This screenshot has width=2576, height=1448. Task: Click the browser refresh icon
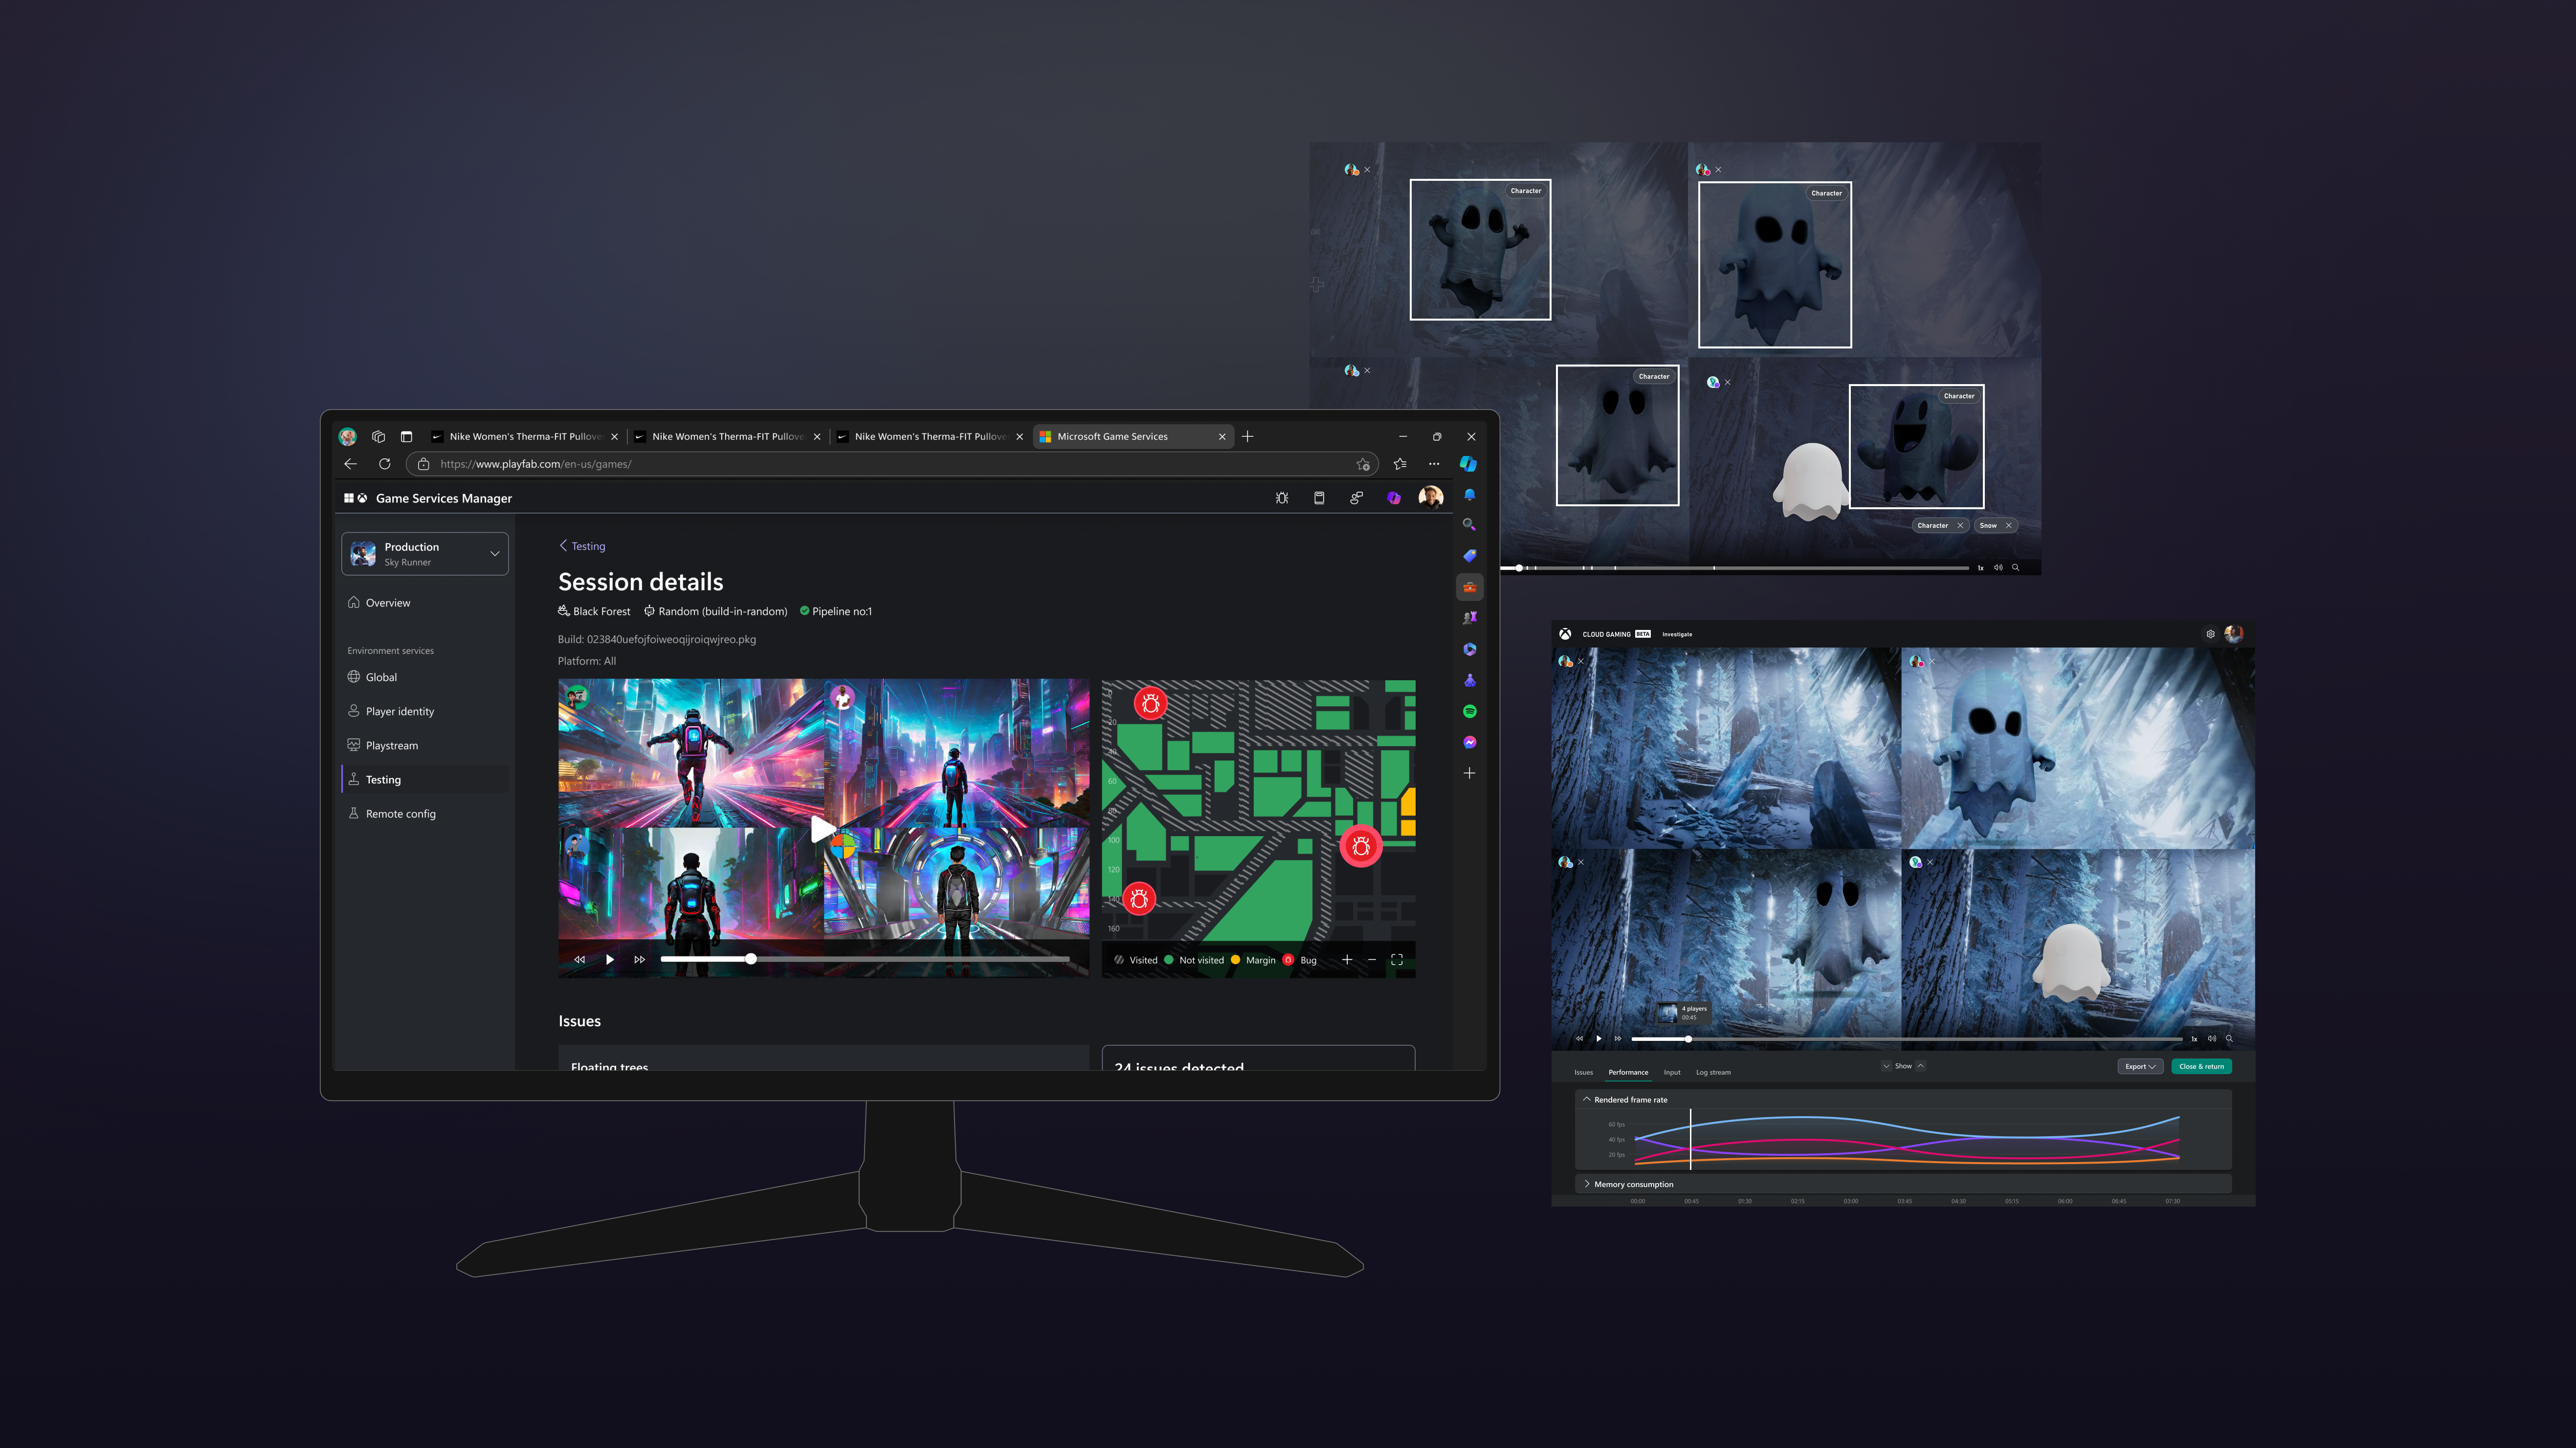pyautogui.click(x=384, y=464)
